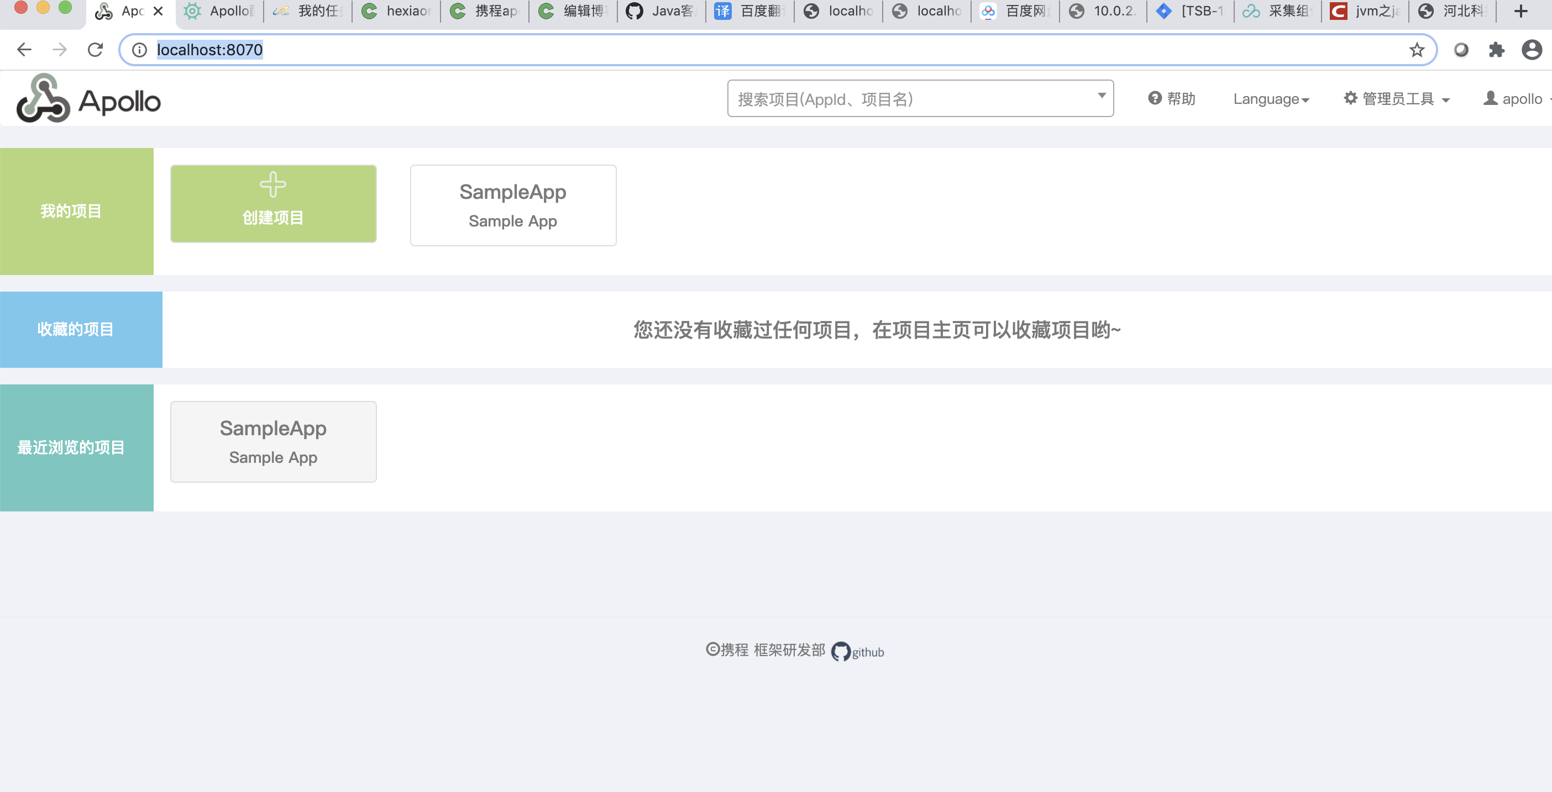
Task: Click the GitHub octocat icon in the footer
Action: coord(841,651)
